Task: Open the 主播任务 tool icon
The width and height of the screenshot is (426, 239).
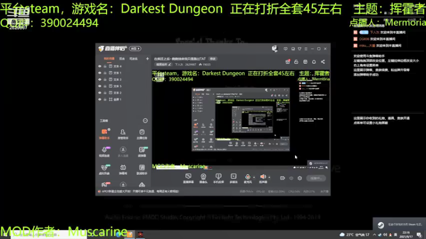Action: (142, 134)
